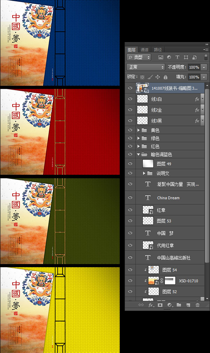
Task: Collapse panel with double-arrow icon
Action: (x=207, y=44)
